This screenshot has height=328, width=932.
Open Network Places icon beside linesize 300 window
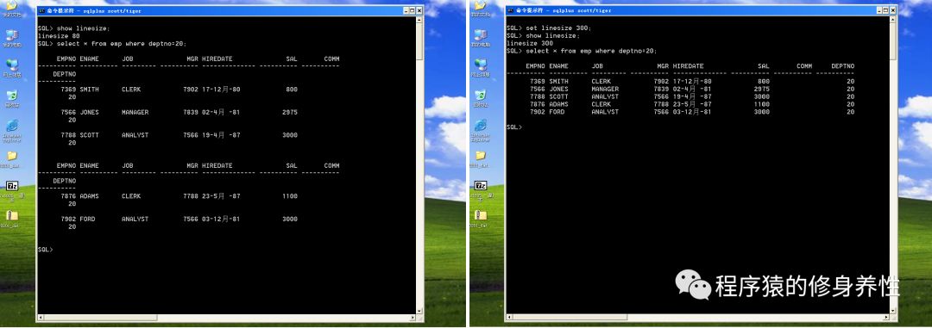tap(481, 65)
